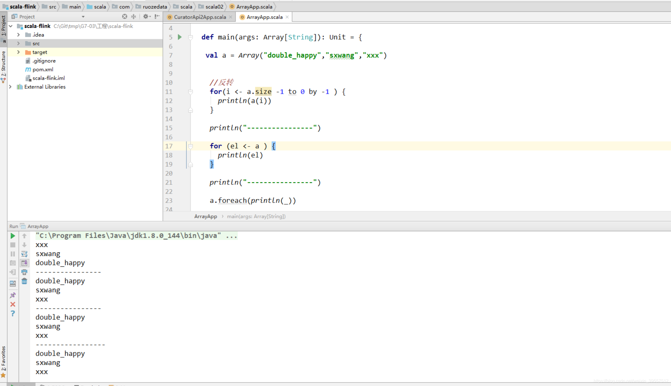Open the Project view dropdown arrow
The height and width of the screenshot is (386, 671).
83,17
